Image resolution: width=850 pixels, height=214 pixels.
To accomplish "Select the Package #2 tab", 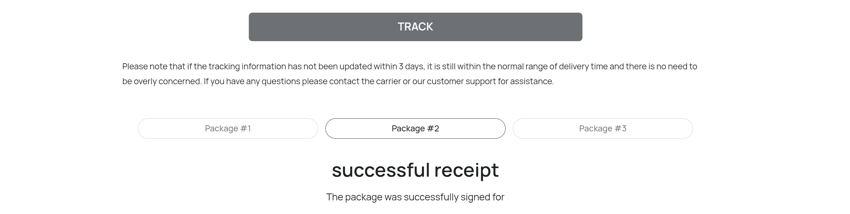I will coord(415,129).
